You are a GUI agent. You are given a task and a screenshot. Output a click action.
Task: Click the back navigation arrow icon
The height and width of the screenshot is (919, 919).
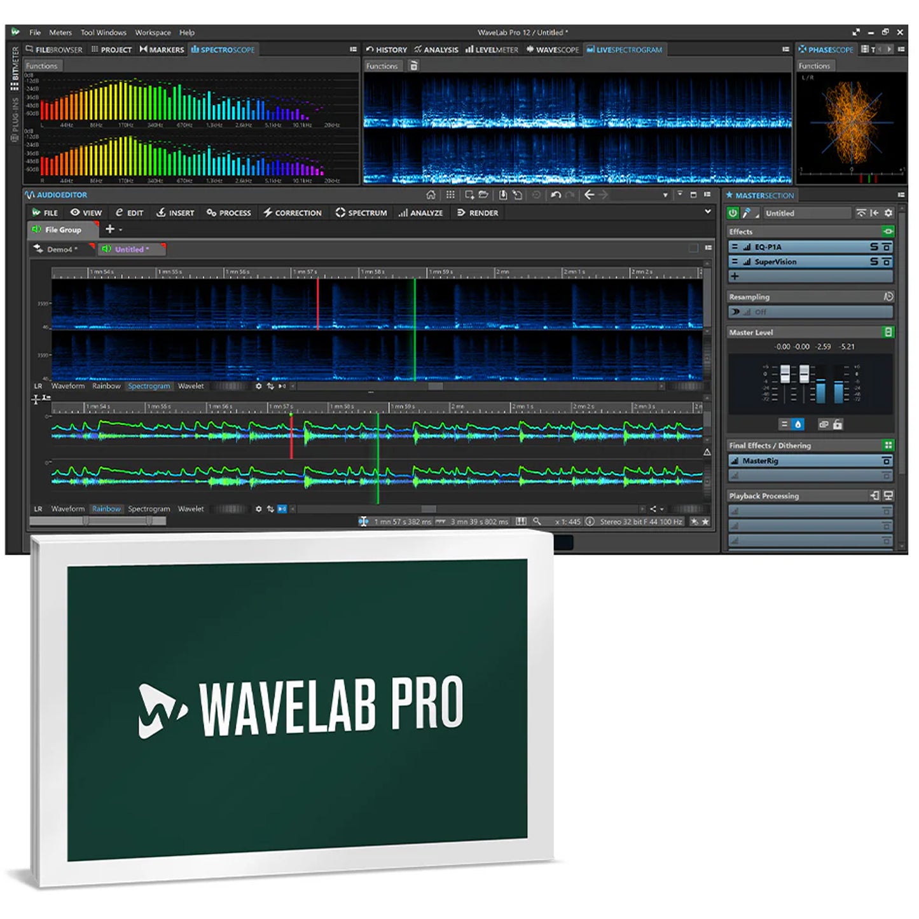click(589, 195)
